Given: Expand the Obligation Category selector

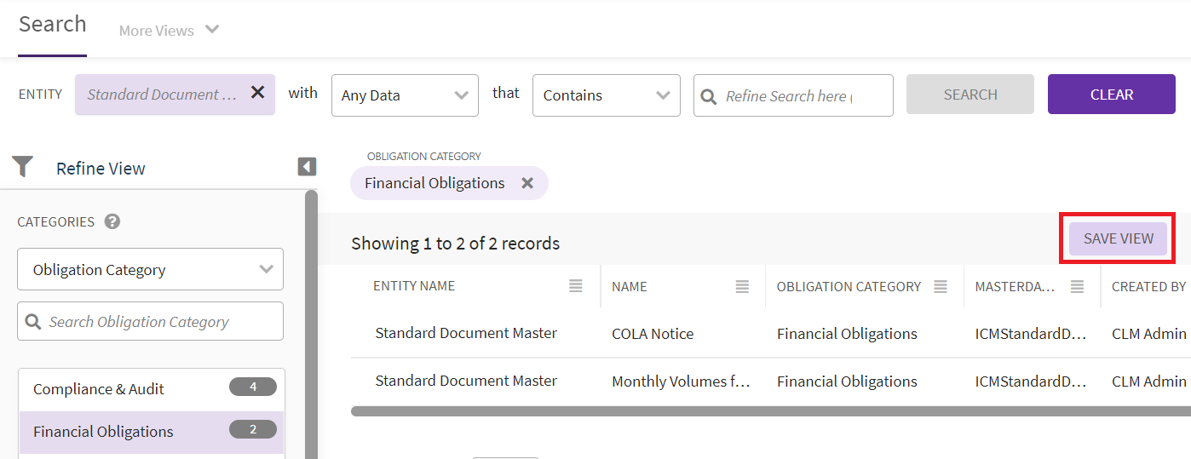Looking at the screenshot, I should [150, 270].
